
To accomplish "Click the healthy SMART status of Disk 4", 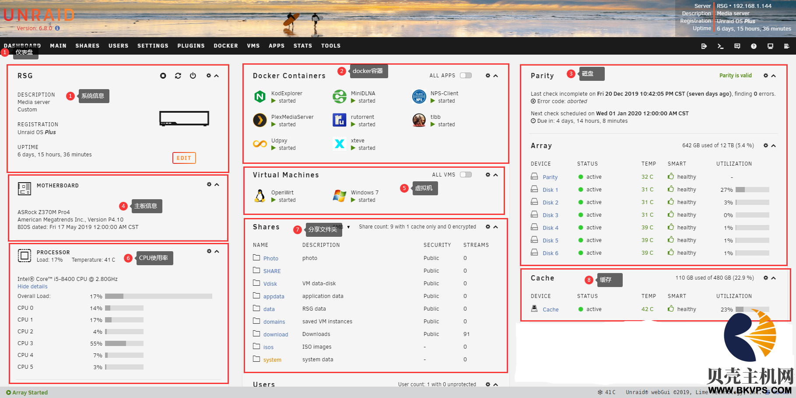I will [x=687, y=228].
